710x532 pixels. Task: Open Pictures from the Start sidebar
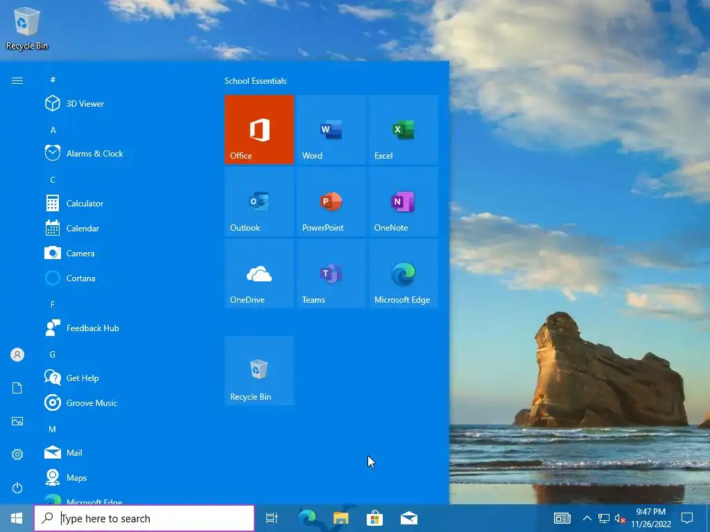coord(17,421)
